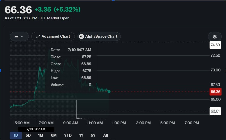Viewport: 226px width, 140px height.
Task: Open the chart type dropdown with mountain icon
Action: pyautogui.click(x=19, y=36)
